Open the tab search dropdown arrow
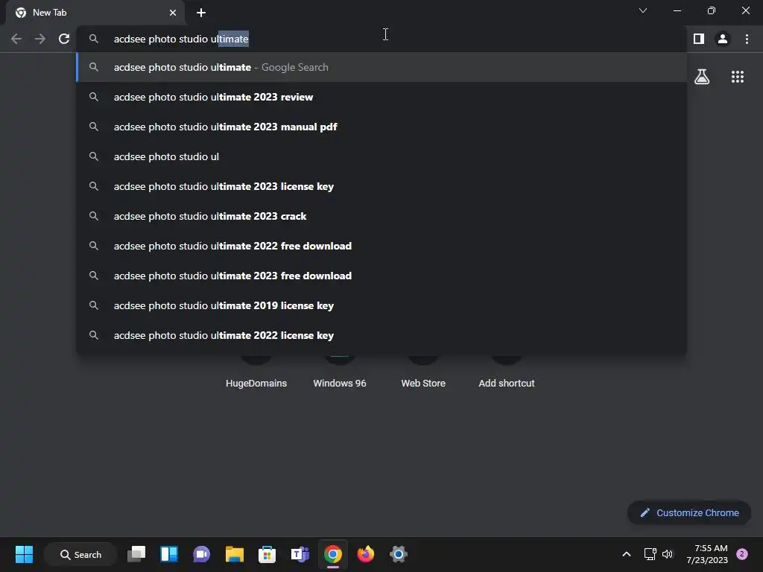The width and height of the screenshot is (763, 572). pos(643,10)
